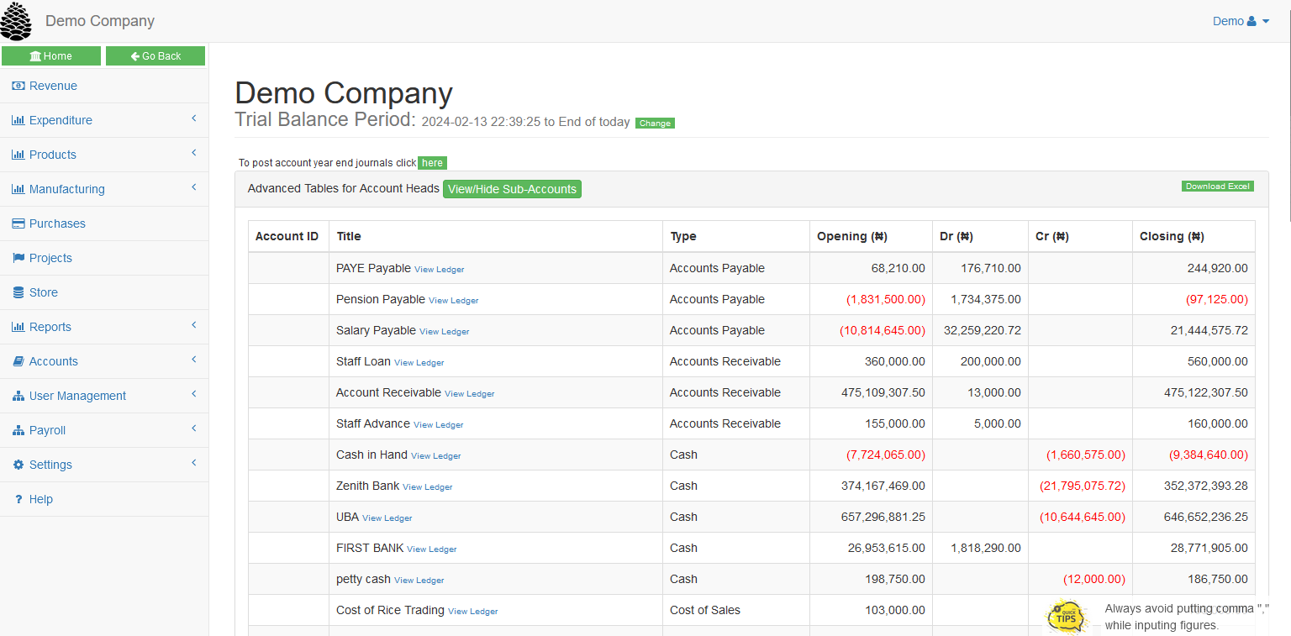The height and width of the screenshot is (636, 1291).
Task: View Ledger for Staff Advance
Action: 438,425
